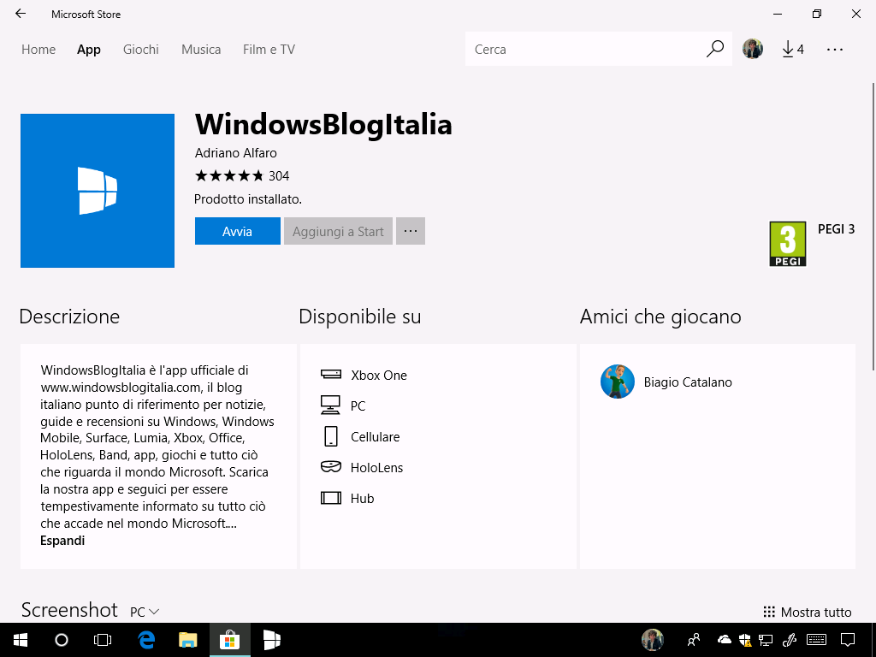
Task: Click the Cellulare phone icon
Action: (331, 436)
